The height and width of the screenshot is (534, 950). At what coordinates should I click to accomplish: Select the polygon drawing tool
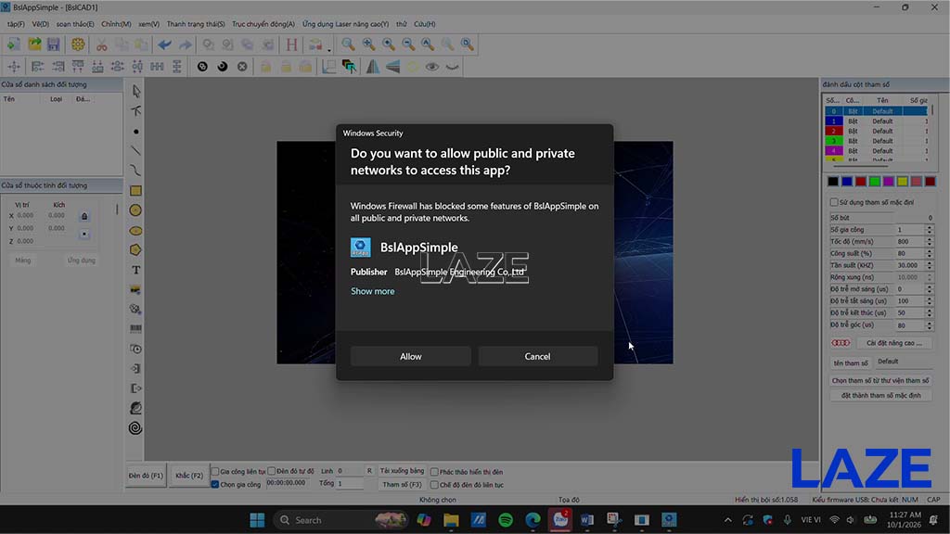pos(135,250)
